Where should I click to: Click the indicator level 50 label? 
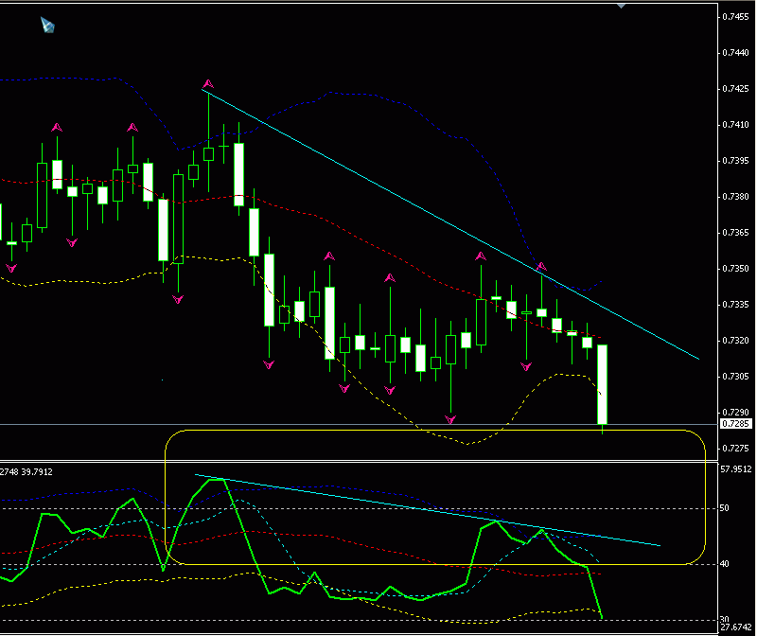coord(724,508)
